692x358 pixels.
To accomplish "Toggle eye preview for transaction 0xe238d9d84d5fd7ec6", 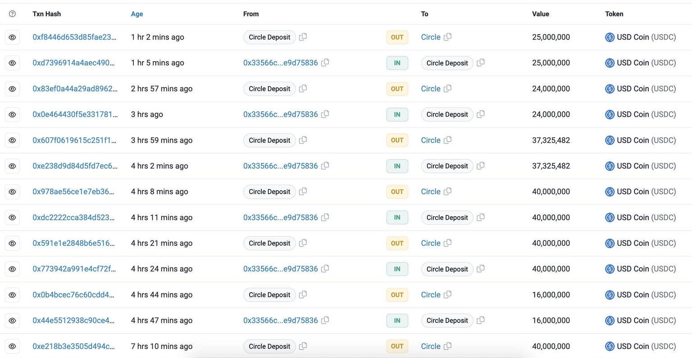I will click(x=12, y=166).
